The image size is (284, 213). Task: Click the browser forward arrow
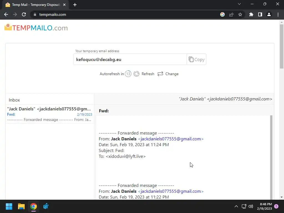pyautogui.click(x=15, y=14)
